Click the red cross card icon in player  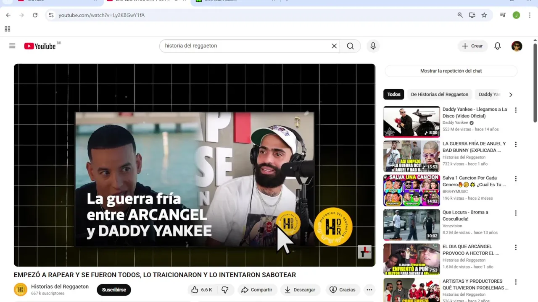click(364, 252)
